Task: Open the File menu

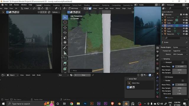Action: pyautogui.click(x=6, y=5)
